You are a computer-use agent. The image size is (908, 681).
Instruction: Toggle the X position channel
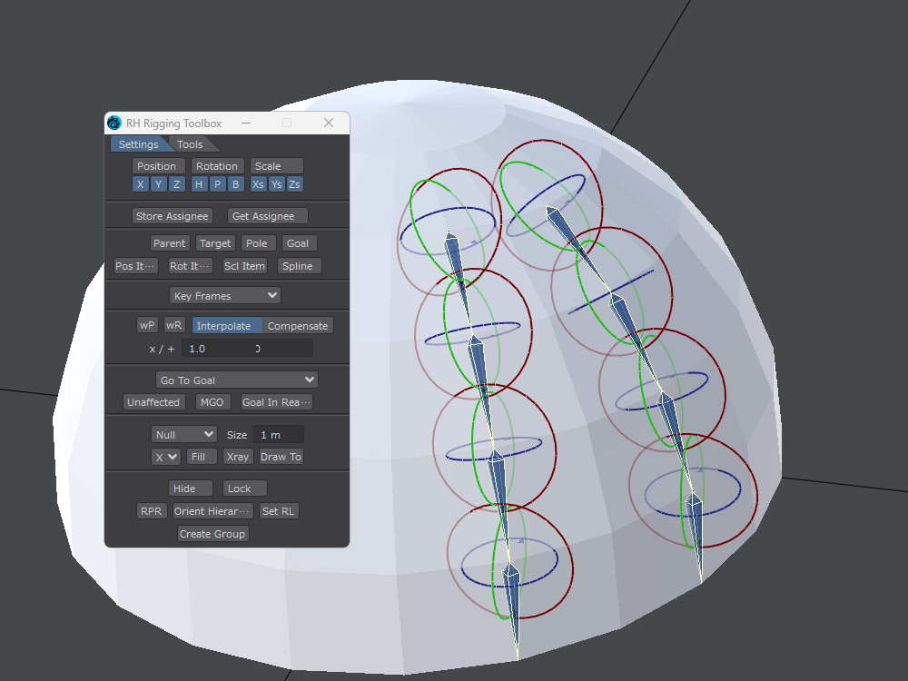[140, 184]
